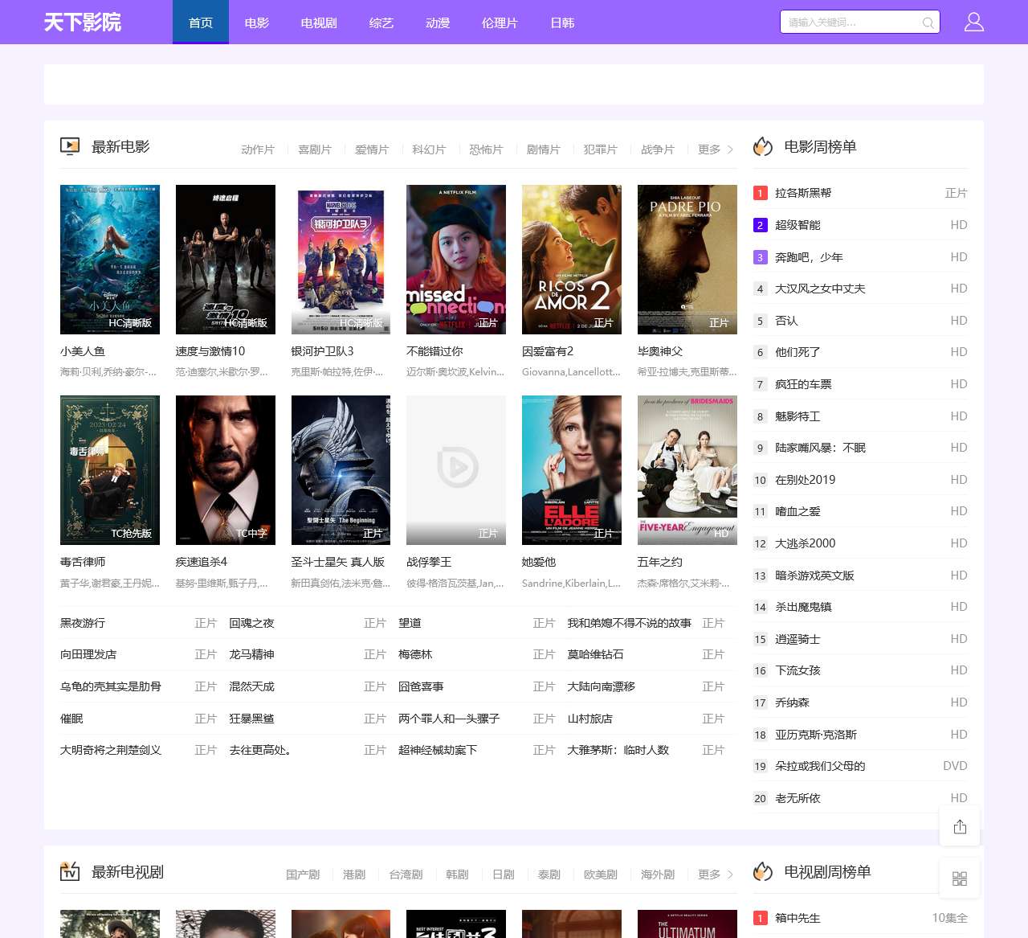
Task: Open 黑夜游行 in the movie list
Action: point(83,623)
